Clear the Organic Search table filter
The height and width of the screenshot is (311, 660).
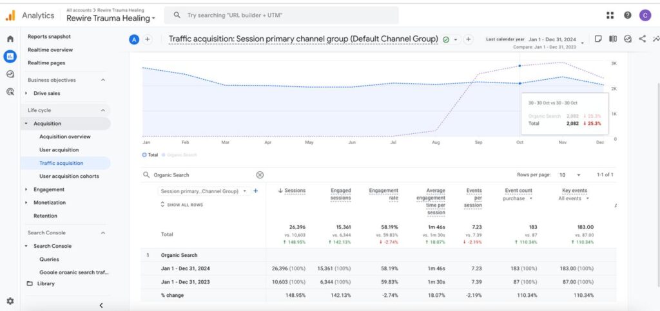(260, 175)
